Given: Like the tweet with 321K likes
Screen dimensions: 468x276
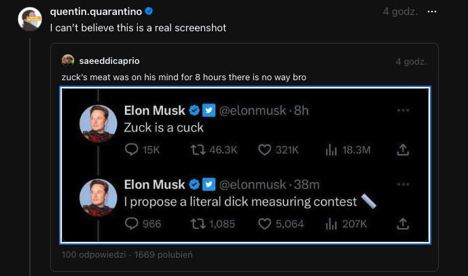Looking at the screenshot, I should [x=265, y=150].
